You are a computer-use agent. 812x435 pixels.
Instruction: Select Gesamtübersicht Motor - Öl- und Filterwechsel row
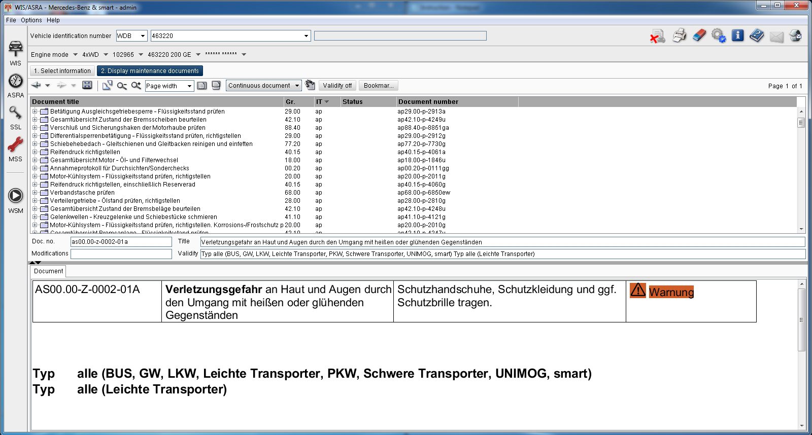pyautogui.click(x=114, y=160)
